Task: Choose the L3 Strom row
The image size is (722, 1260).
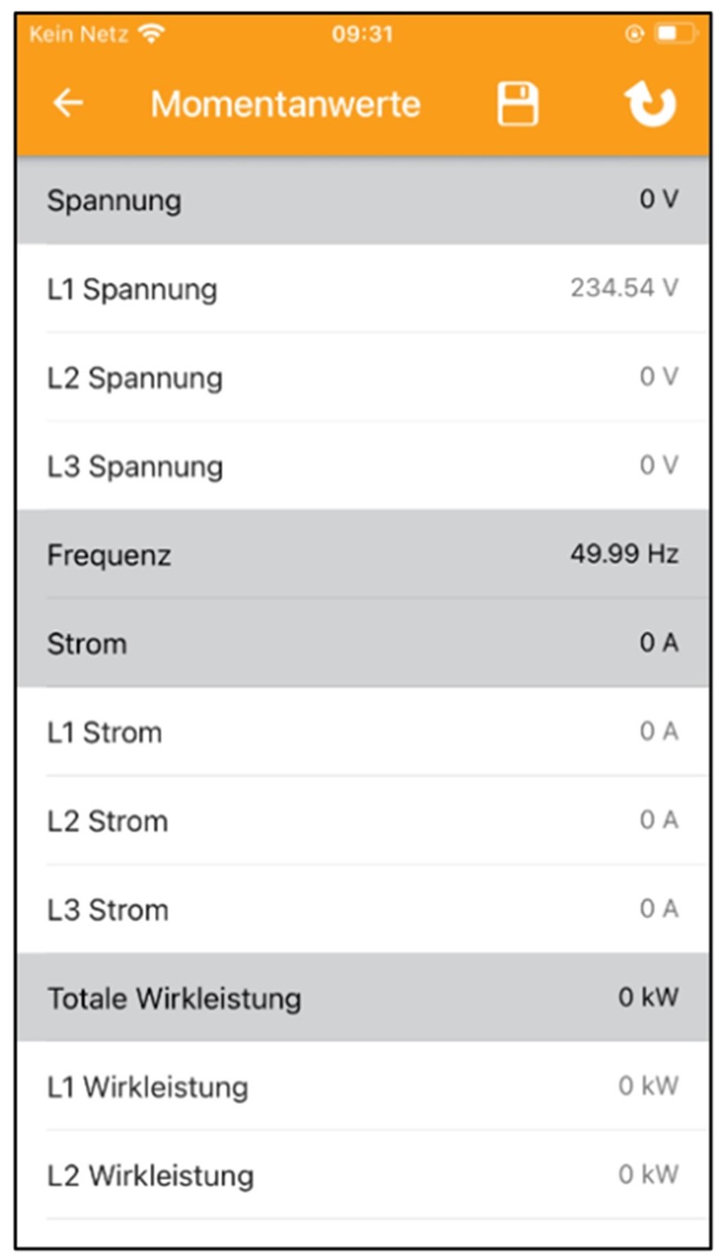Action: click(x=362, y=909)
